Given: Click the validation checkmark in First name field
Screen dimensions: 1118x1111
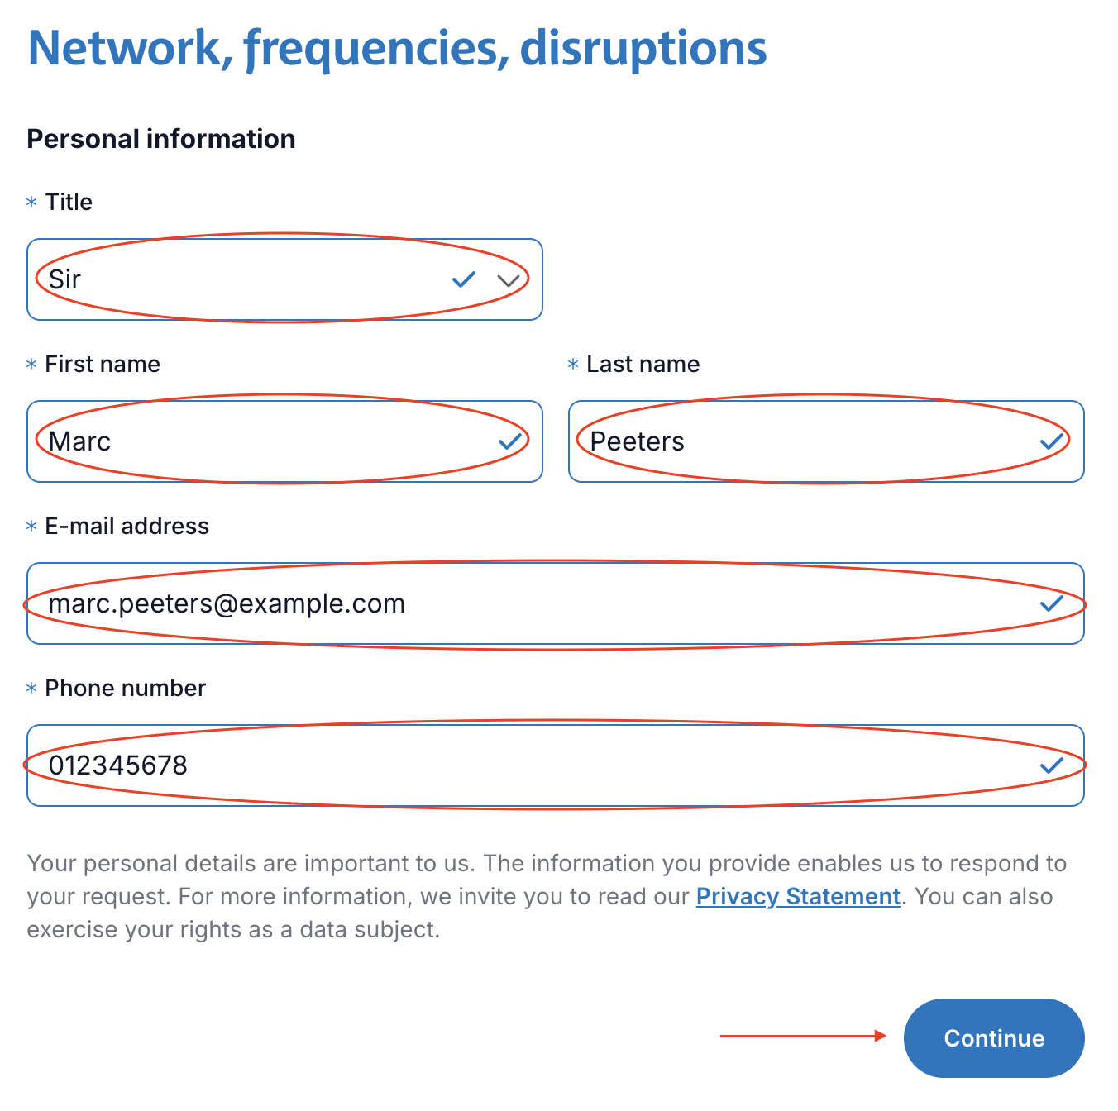Looking at the screenshot, I should point(510,441).
